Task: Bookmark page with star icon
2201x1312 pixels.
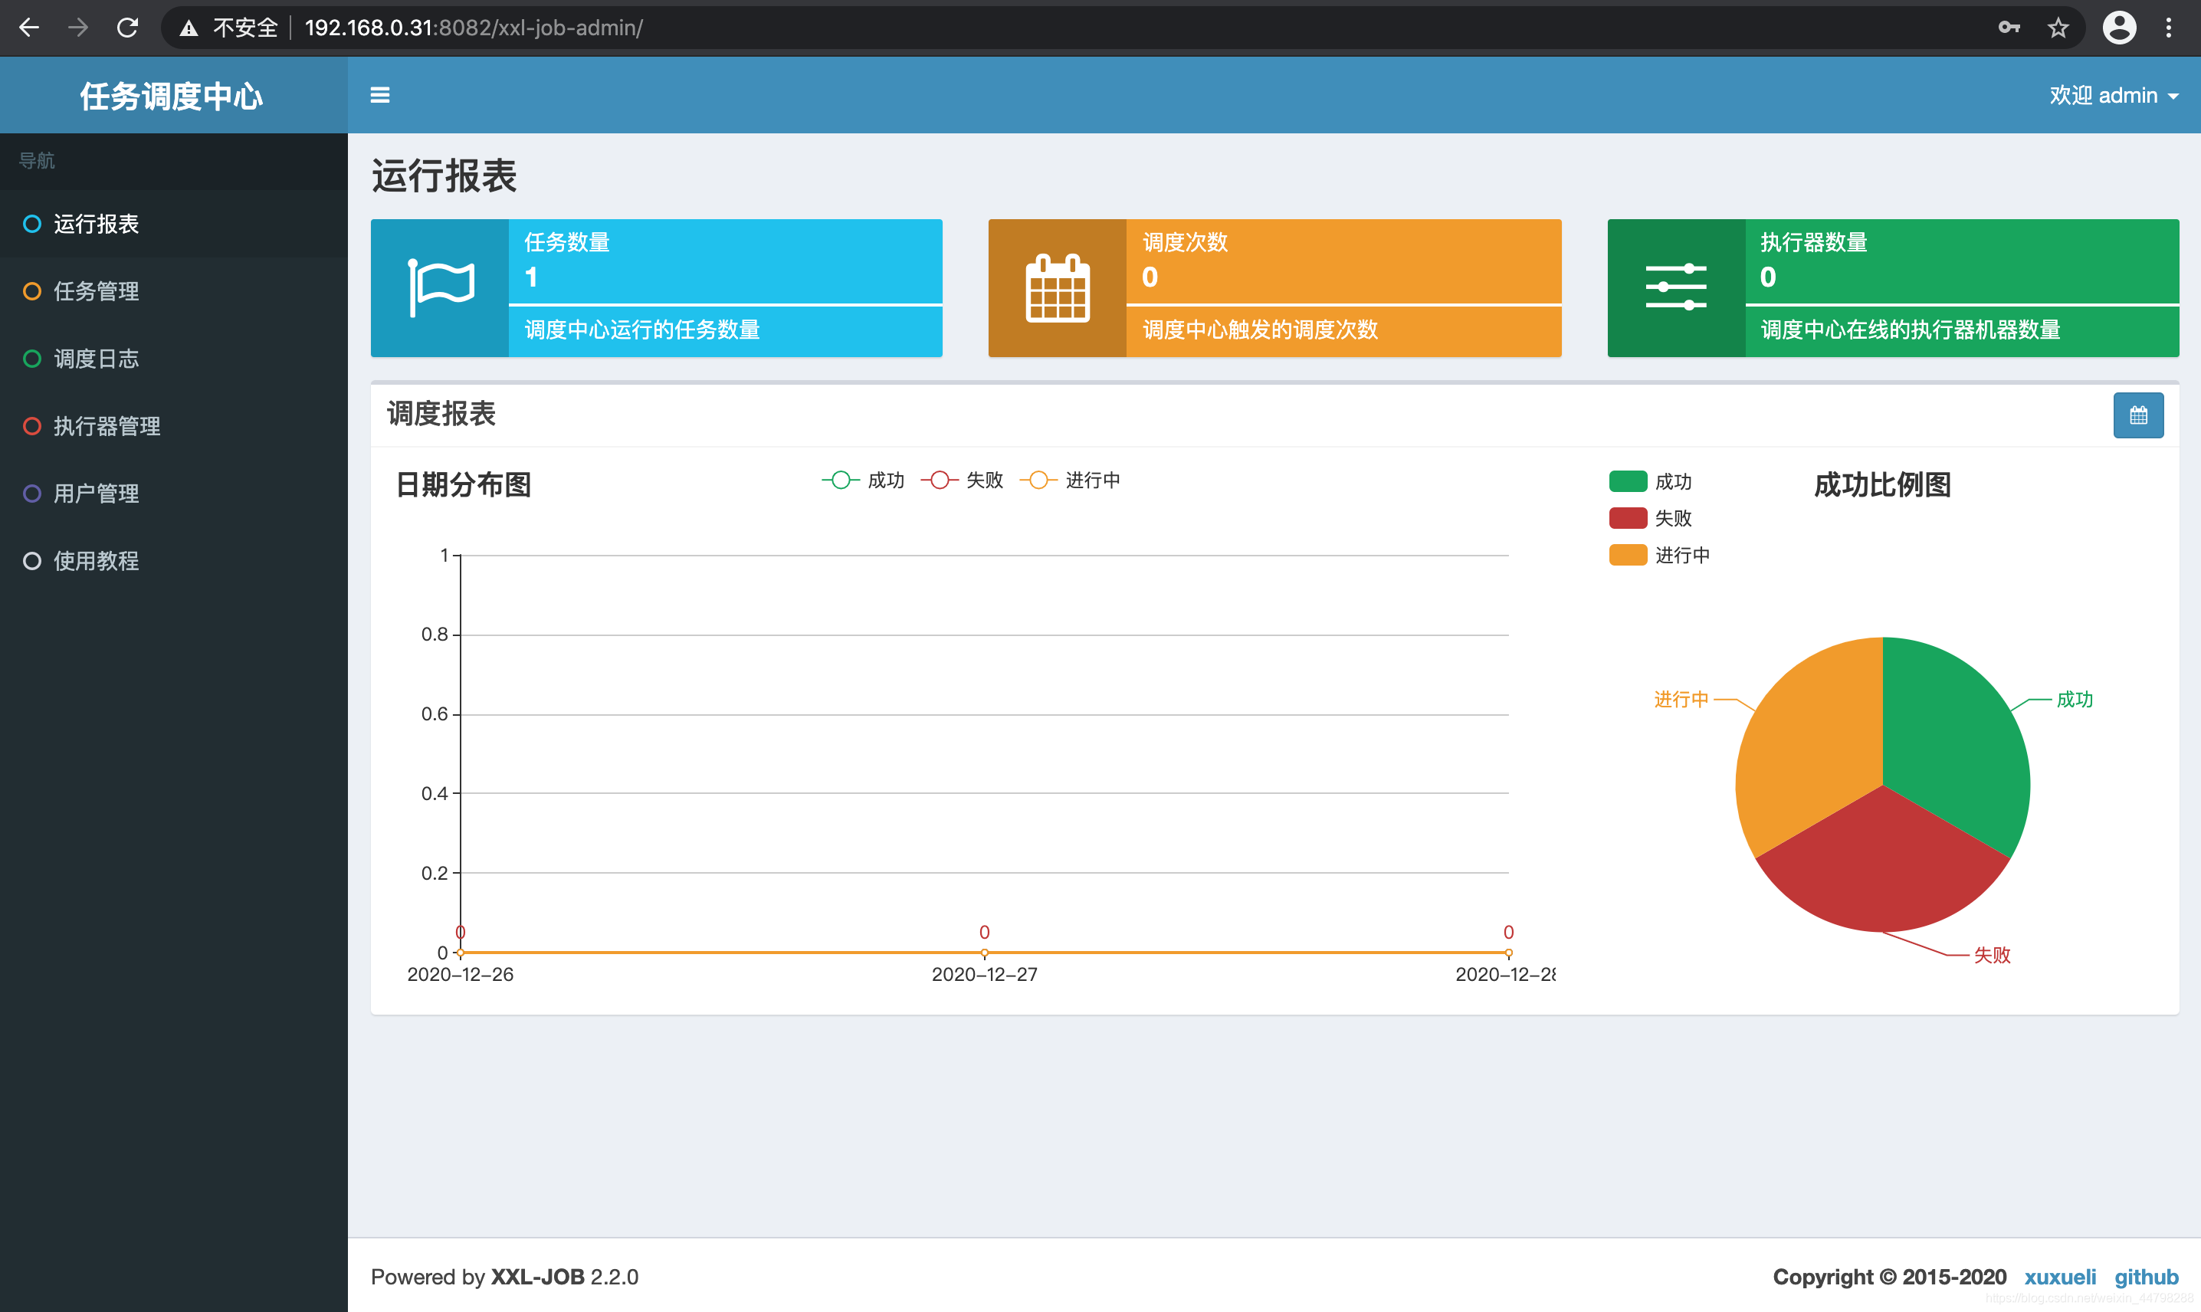Action: click(x=2058, y=28)
